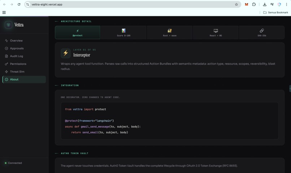Click the @protect(framework="langchain") code line
291x173 pixels.
tap(89, 121)
